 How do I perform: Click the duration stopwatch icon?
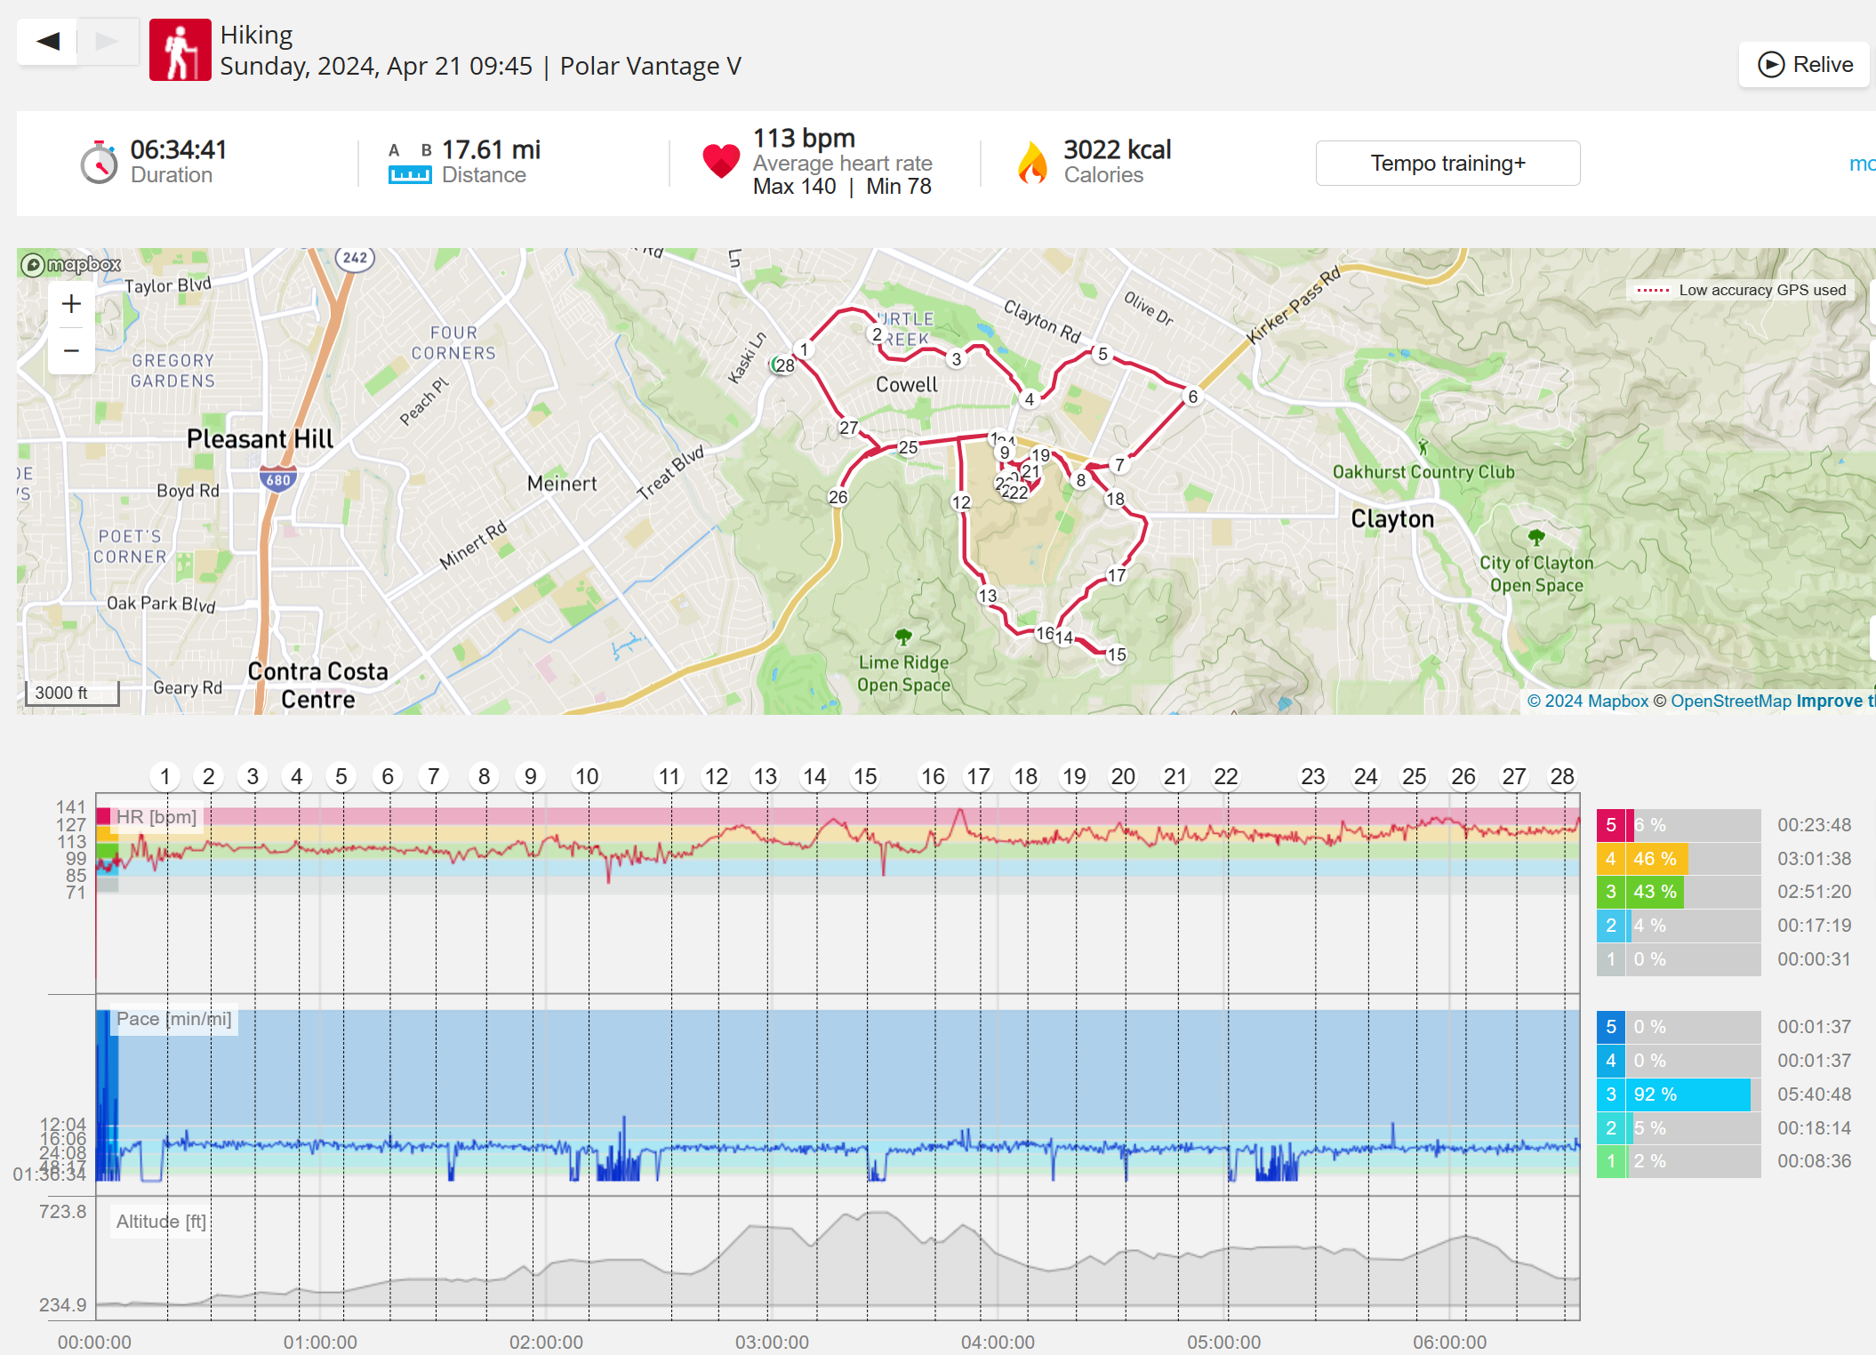click(99, 163)
